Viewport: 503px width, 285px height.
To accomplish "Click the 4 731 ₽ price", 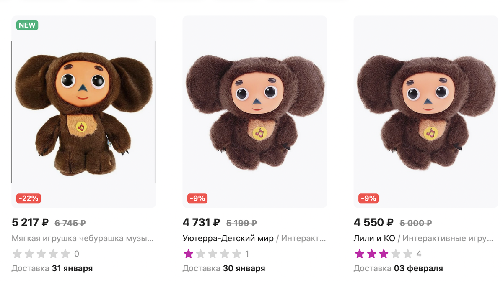I will (x=201, y=222).
